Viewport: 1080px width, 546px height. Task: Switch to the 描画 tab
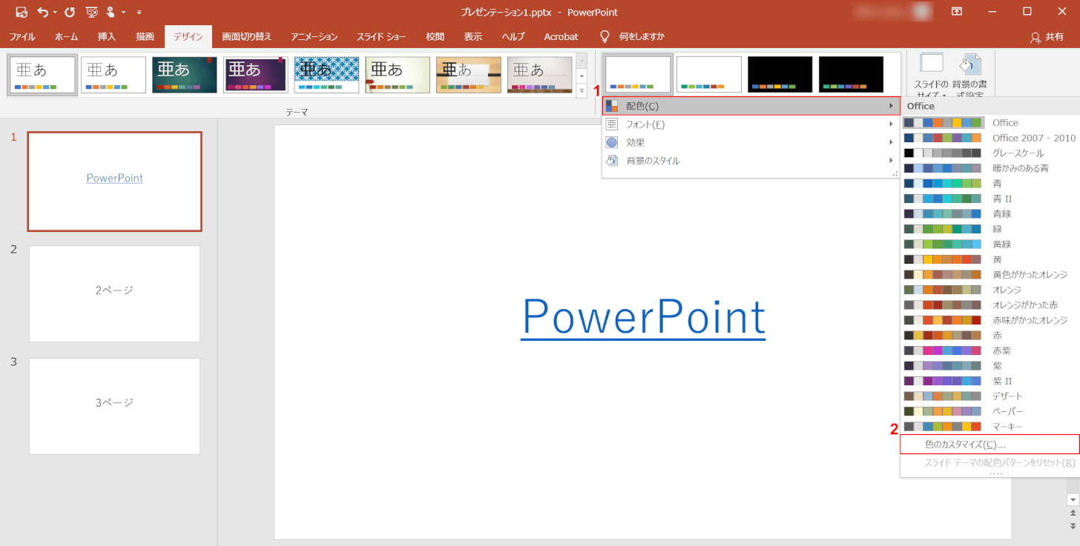pos(145,36)
